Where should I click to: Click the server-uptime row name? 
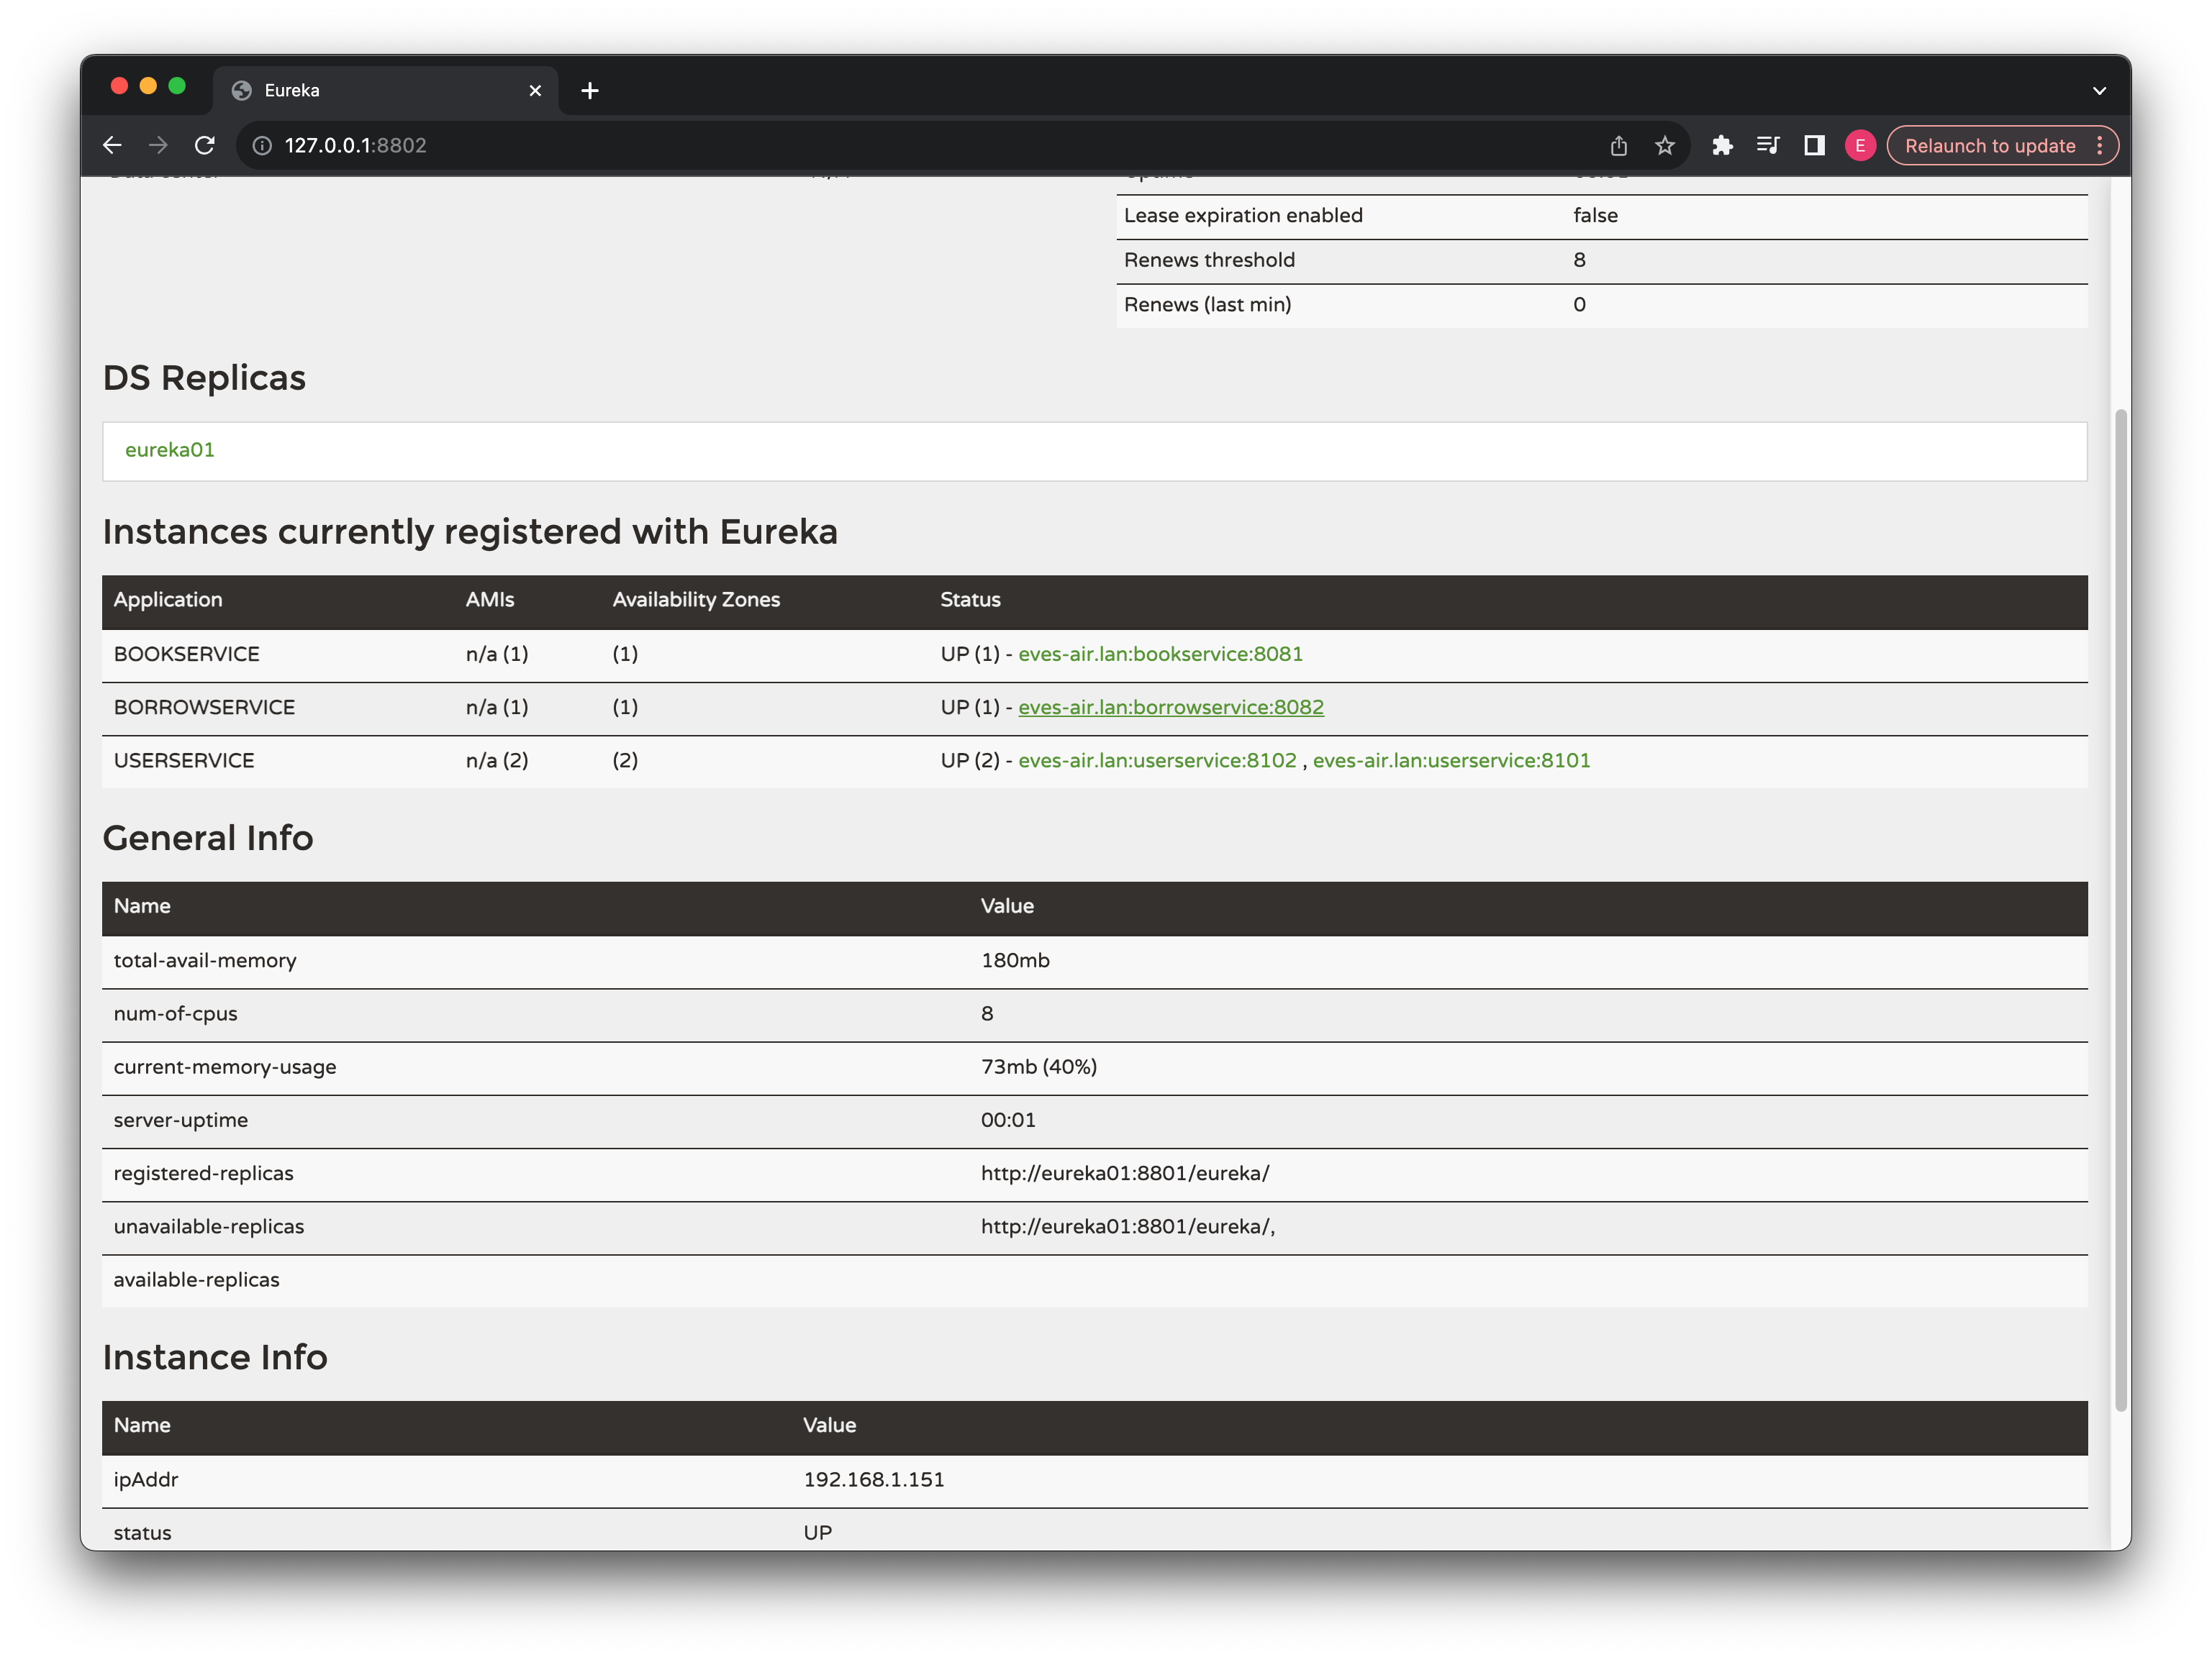pos(181,1120)
